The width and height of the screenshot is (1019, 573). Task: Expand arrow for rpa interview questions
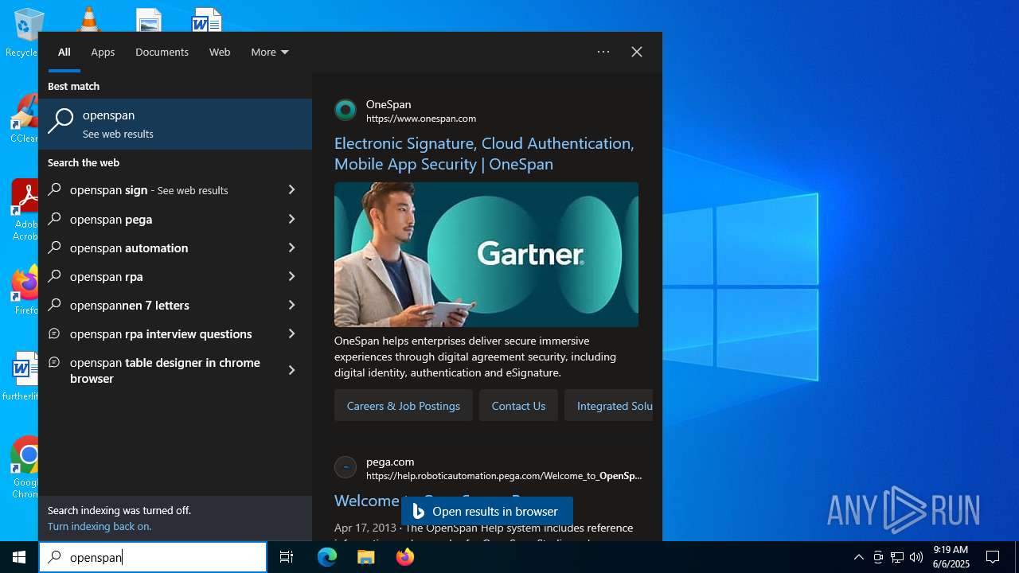coord(291,333)
